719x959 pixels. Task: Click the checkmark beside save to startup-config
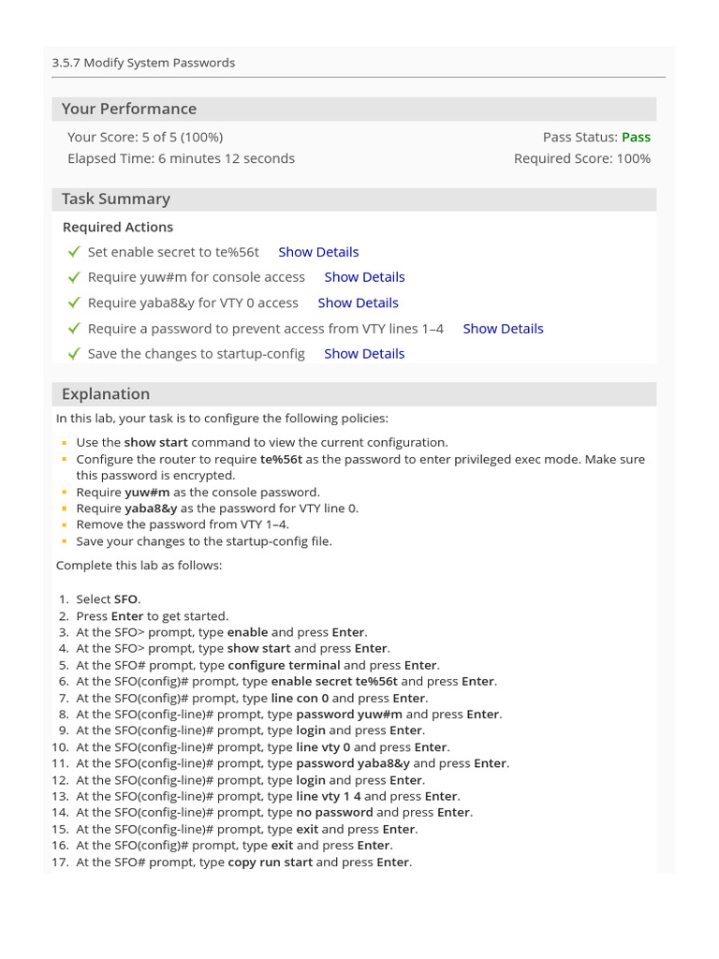coord(74,354)
